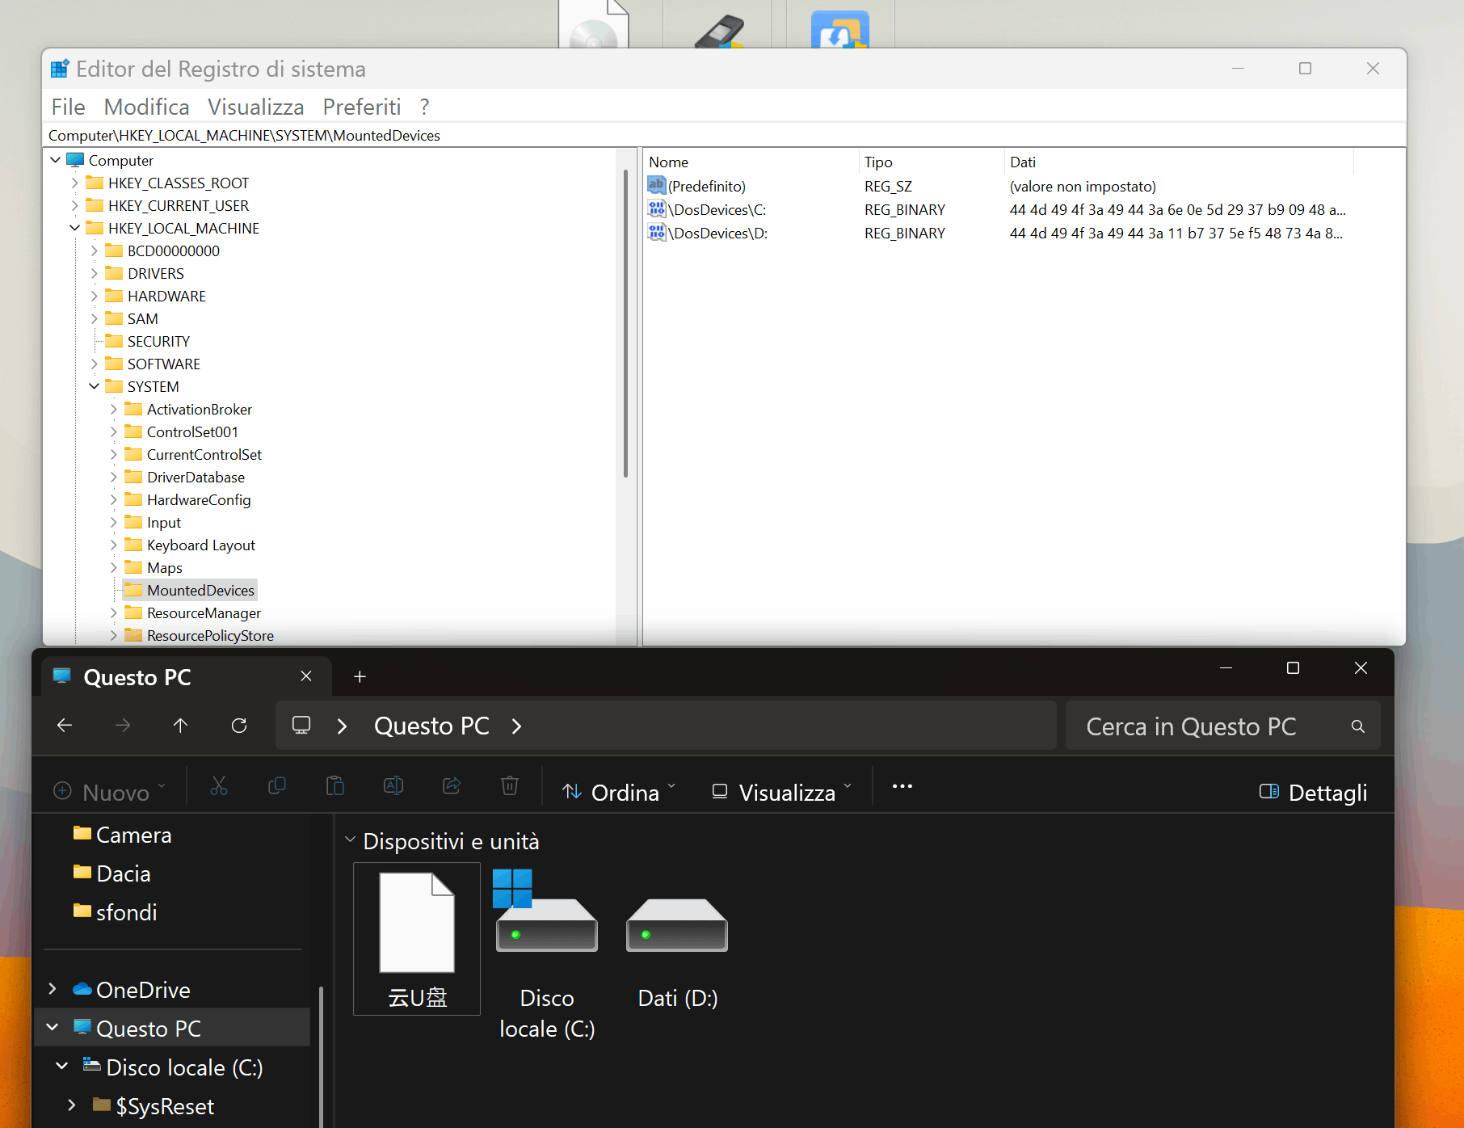Toggle the Dettagli pane button
1464x1128 pixels.
(x=1313, y=793)
